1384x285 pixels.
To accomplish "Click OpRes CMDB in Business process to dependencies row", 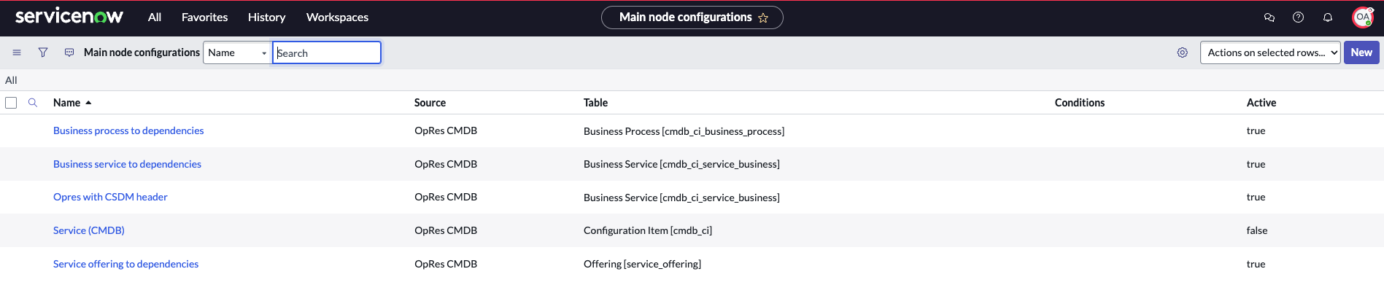I will click(446, 130).
